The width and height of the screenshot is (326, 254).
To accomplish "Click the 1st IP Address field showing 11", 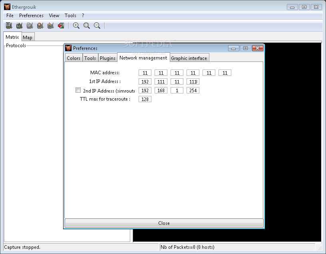I will (x=177, y=81).
